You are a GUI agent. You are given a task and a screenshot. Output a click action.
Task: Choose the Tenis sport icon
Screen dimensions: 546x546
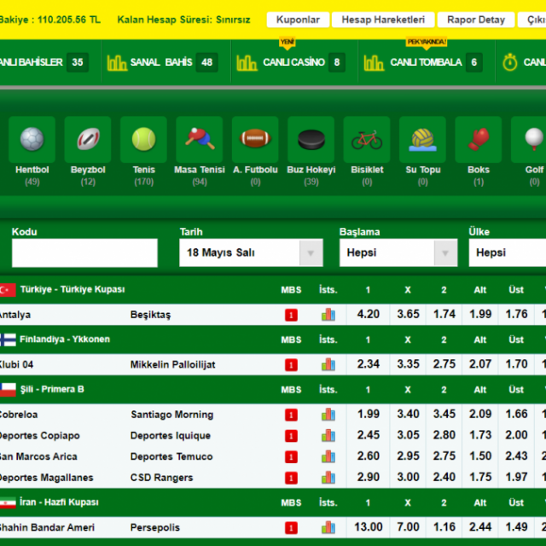(143, 140)
